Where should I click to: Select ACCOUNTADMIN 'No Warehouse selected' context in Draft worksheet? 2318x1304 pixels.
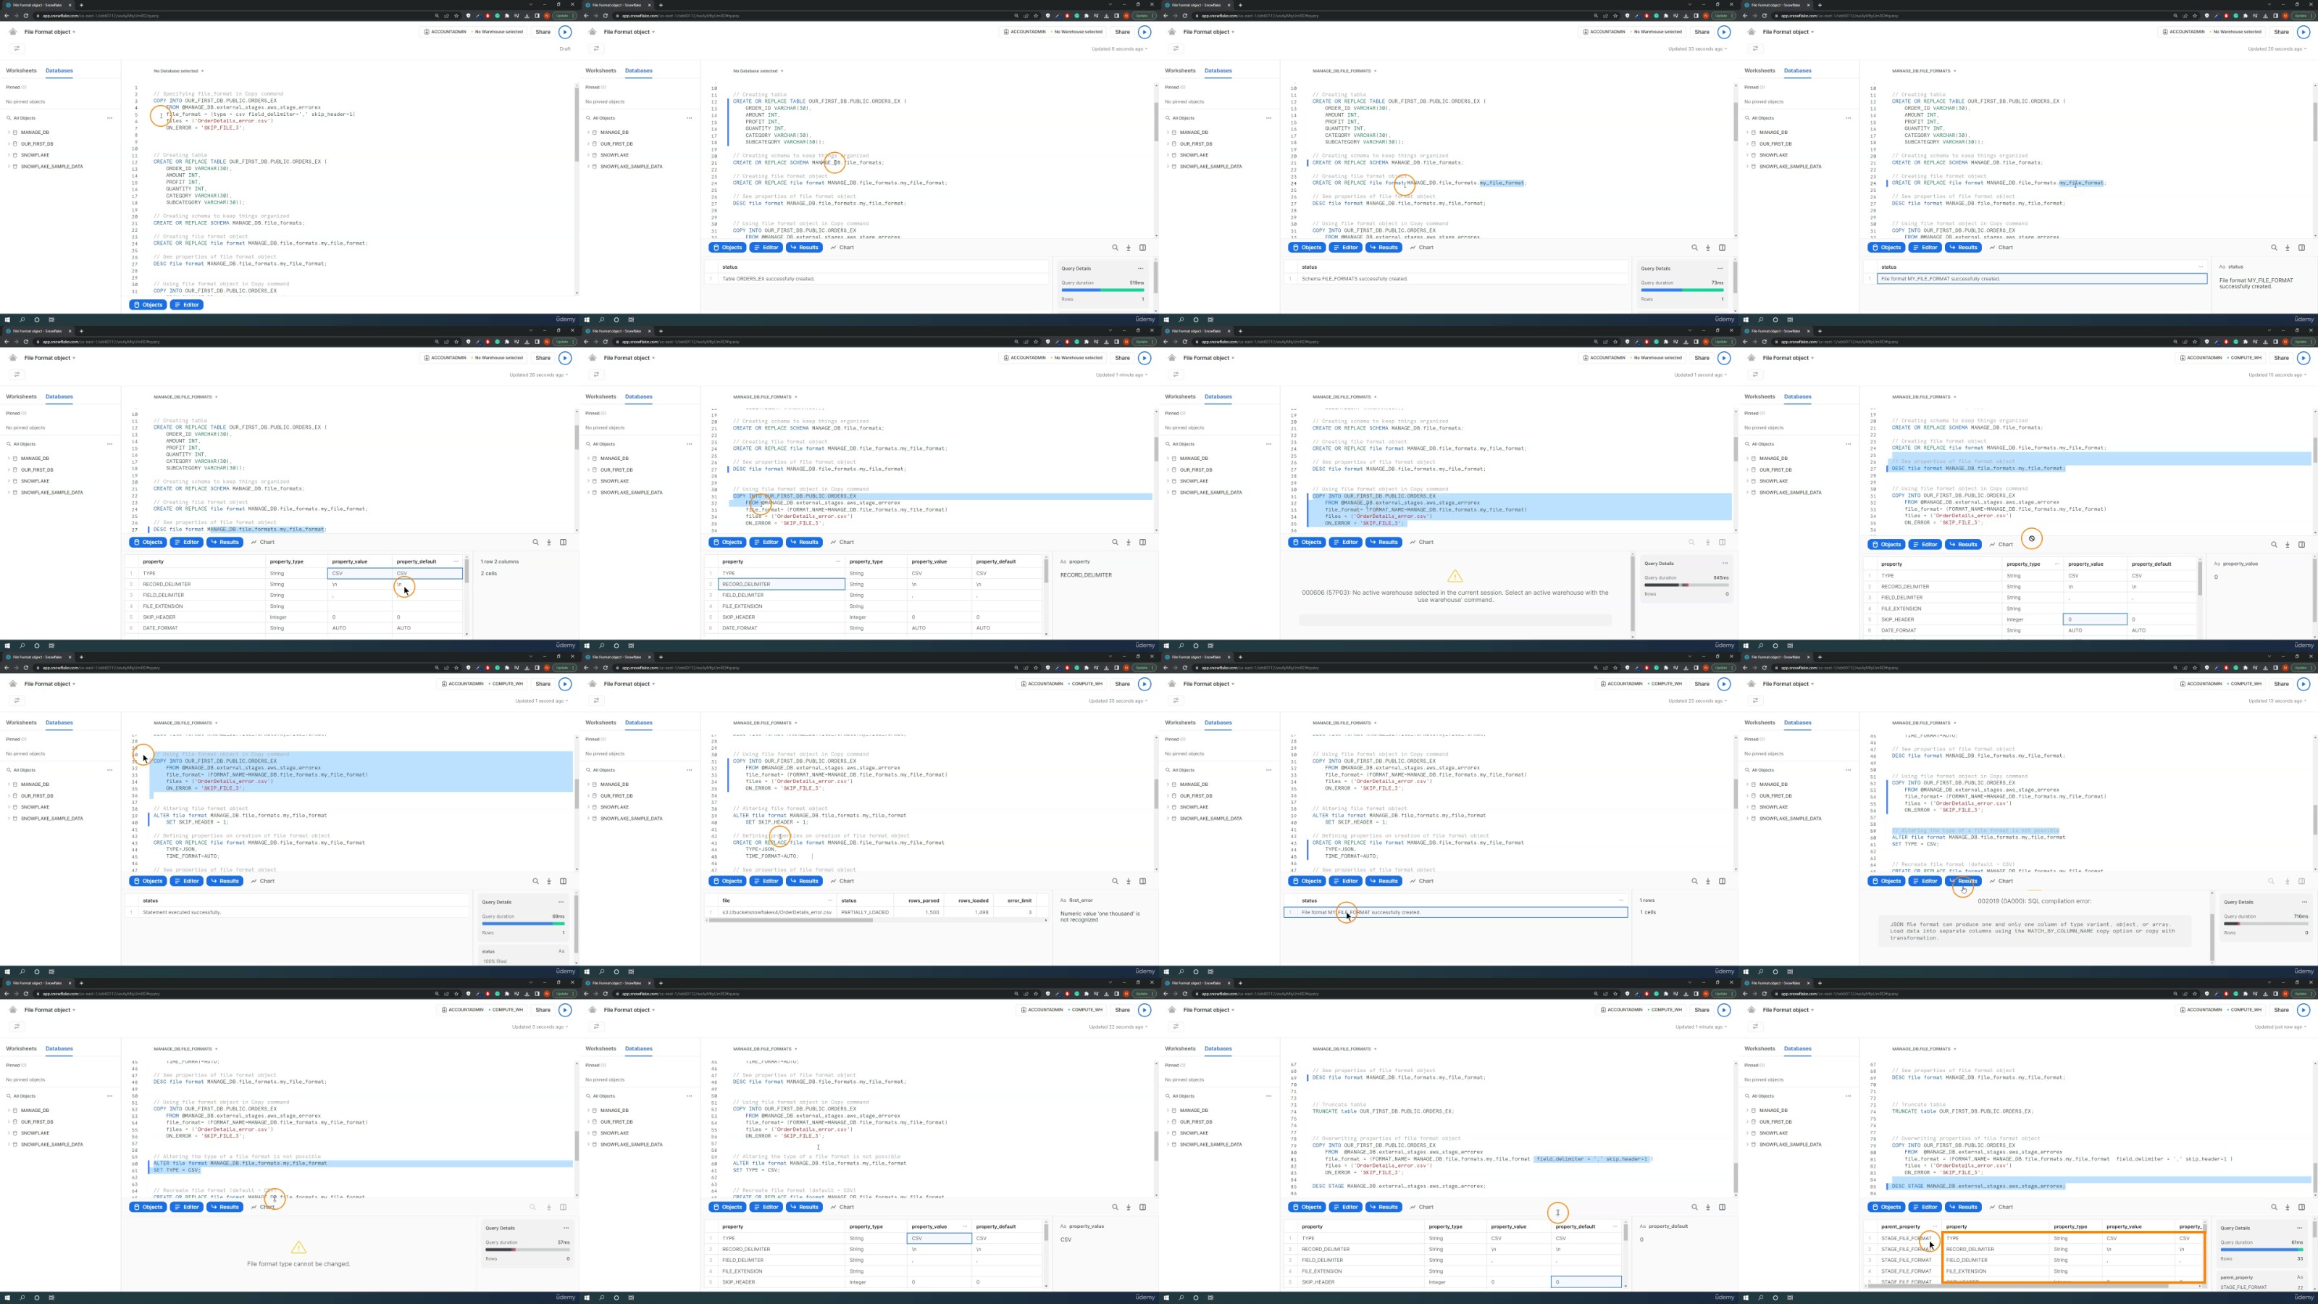[473, 31]
